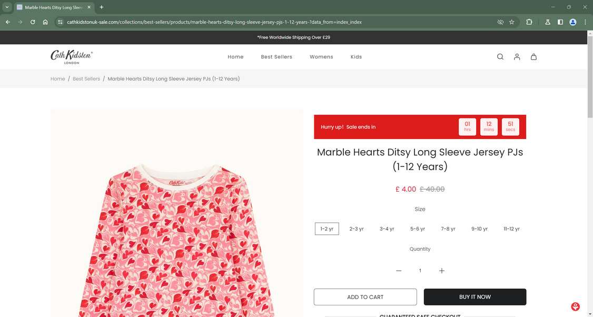View the shopping bag icon

click(x=533, y=56)
